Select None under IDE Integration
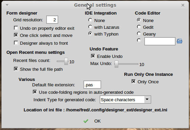The height and width of the screenshot is (130, 190). 90,20
